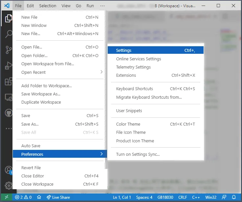242x202 pixels.
Task: Open notifications bell in status bar
Action: [234, 197]
